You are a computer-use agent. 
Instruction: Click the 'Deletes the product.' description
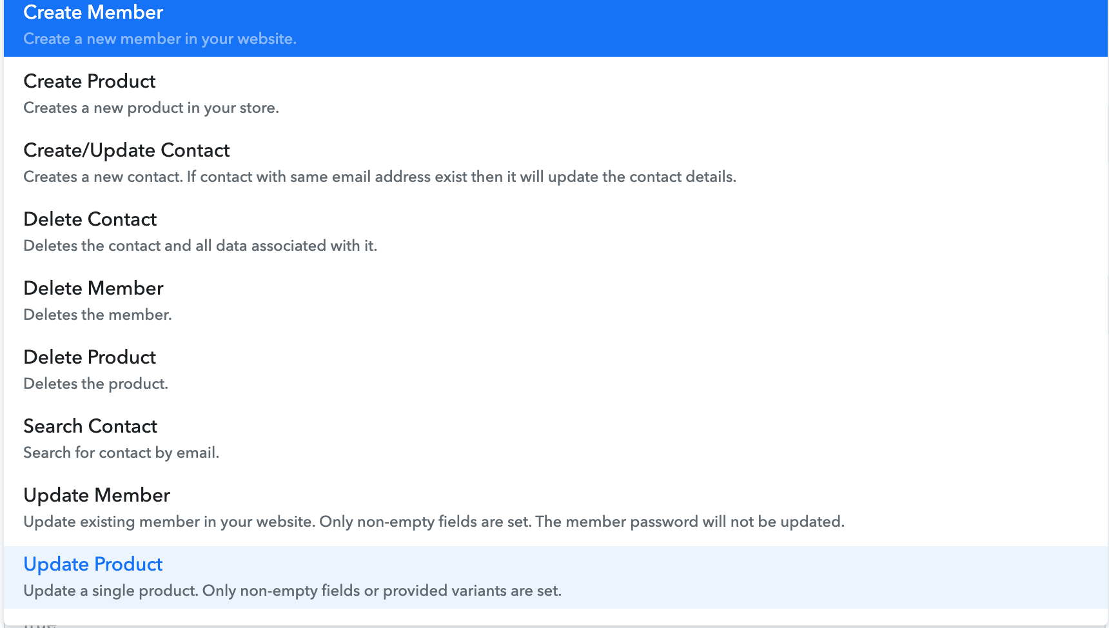click(95, 384)
